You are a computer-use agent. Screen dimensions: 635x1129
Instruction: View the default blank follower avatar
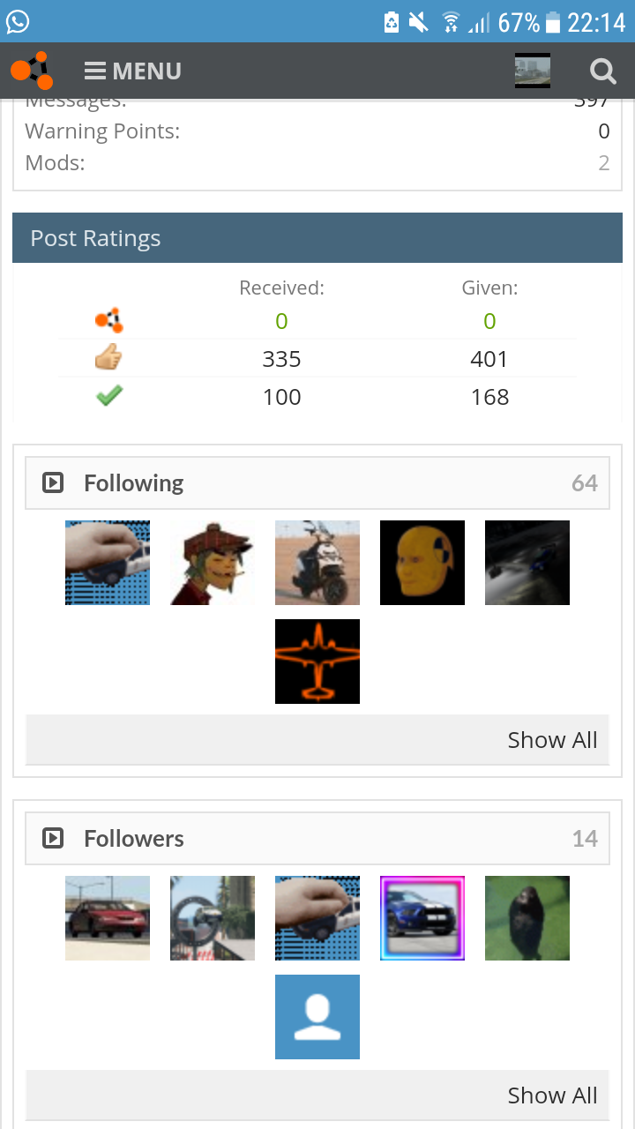click(x=317, y=1017)
